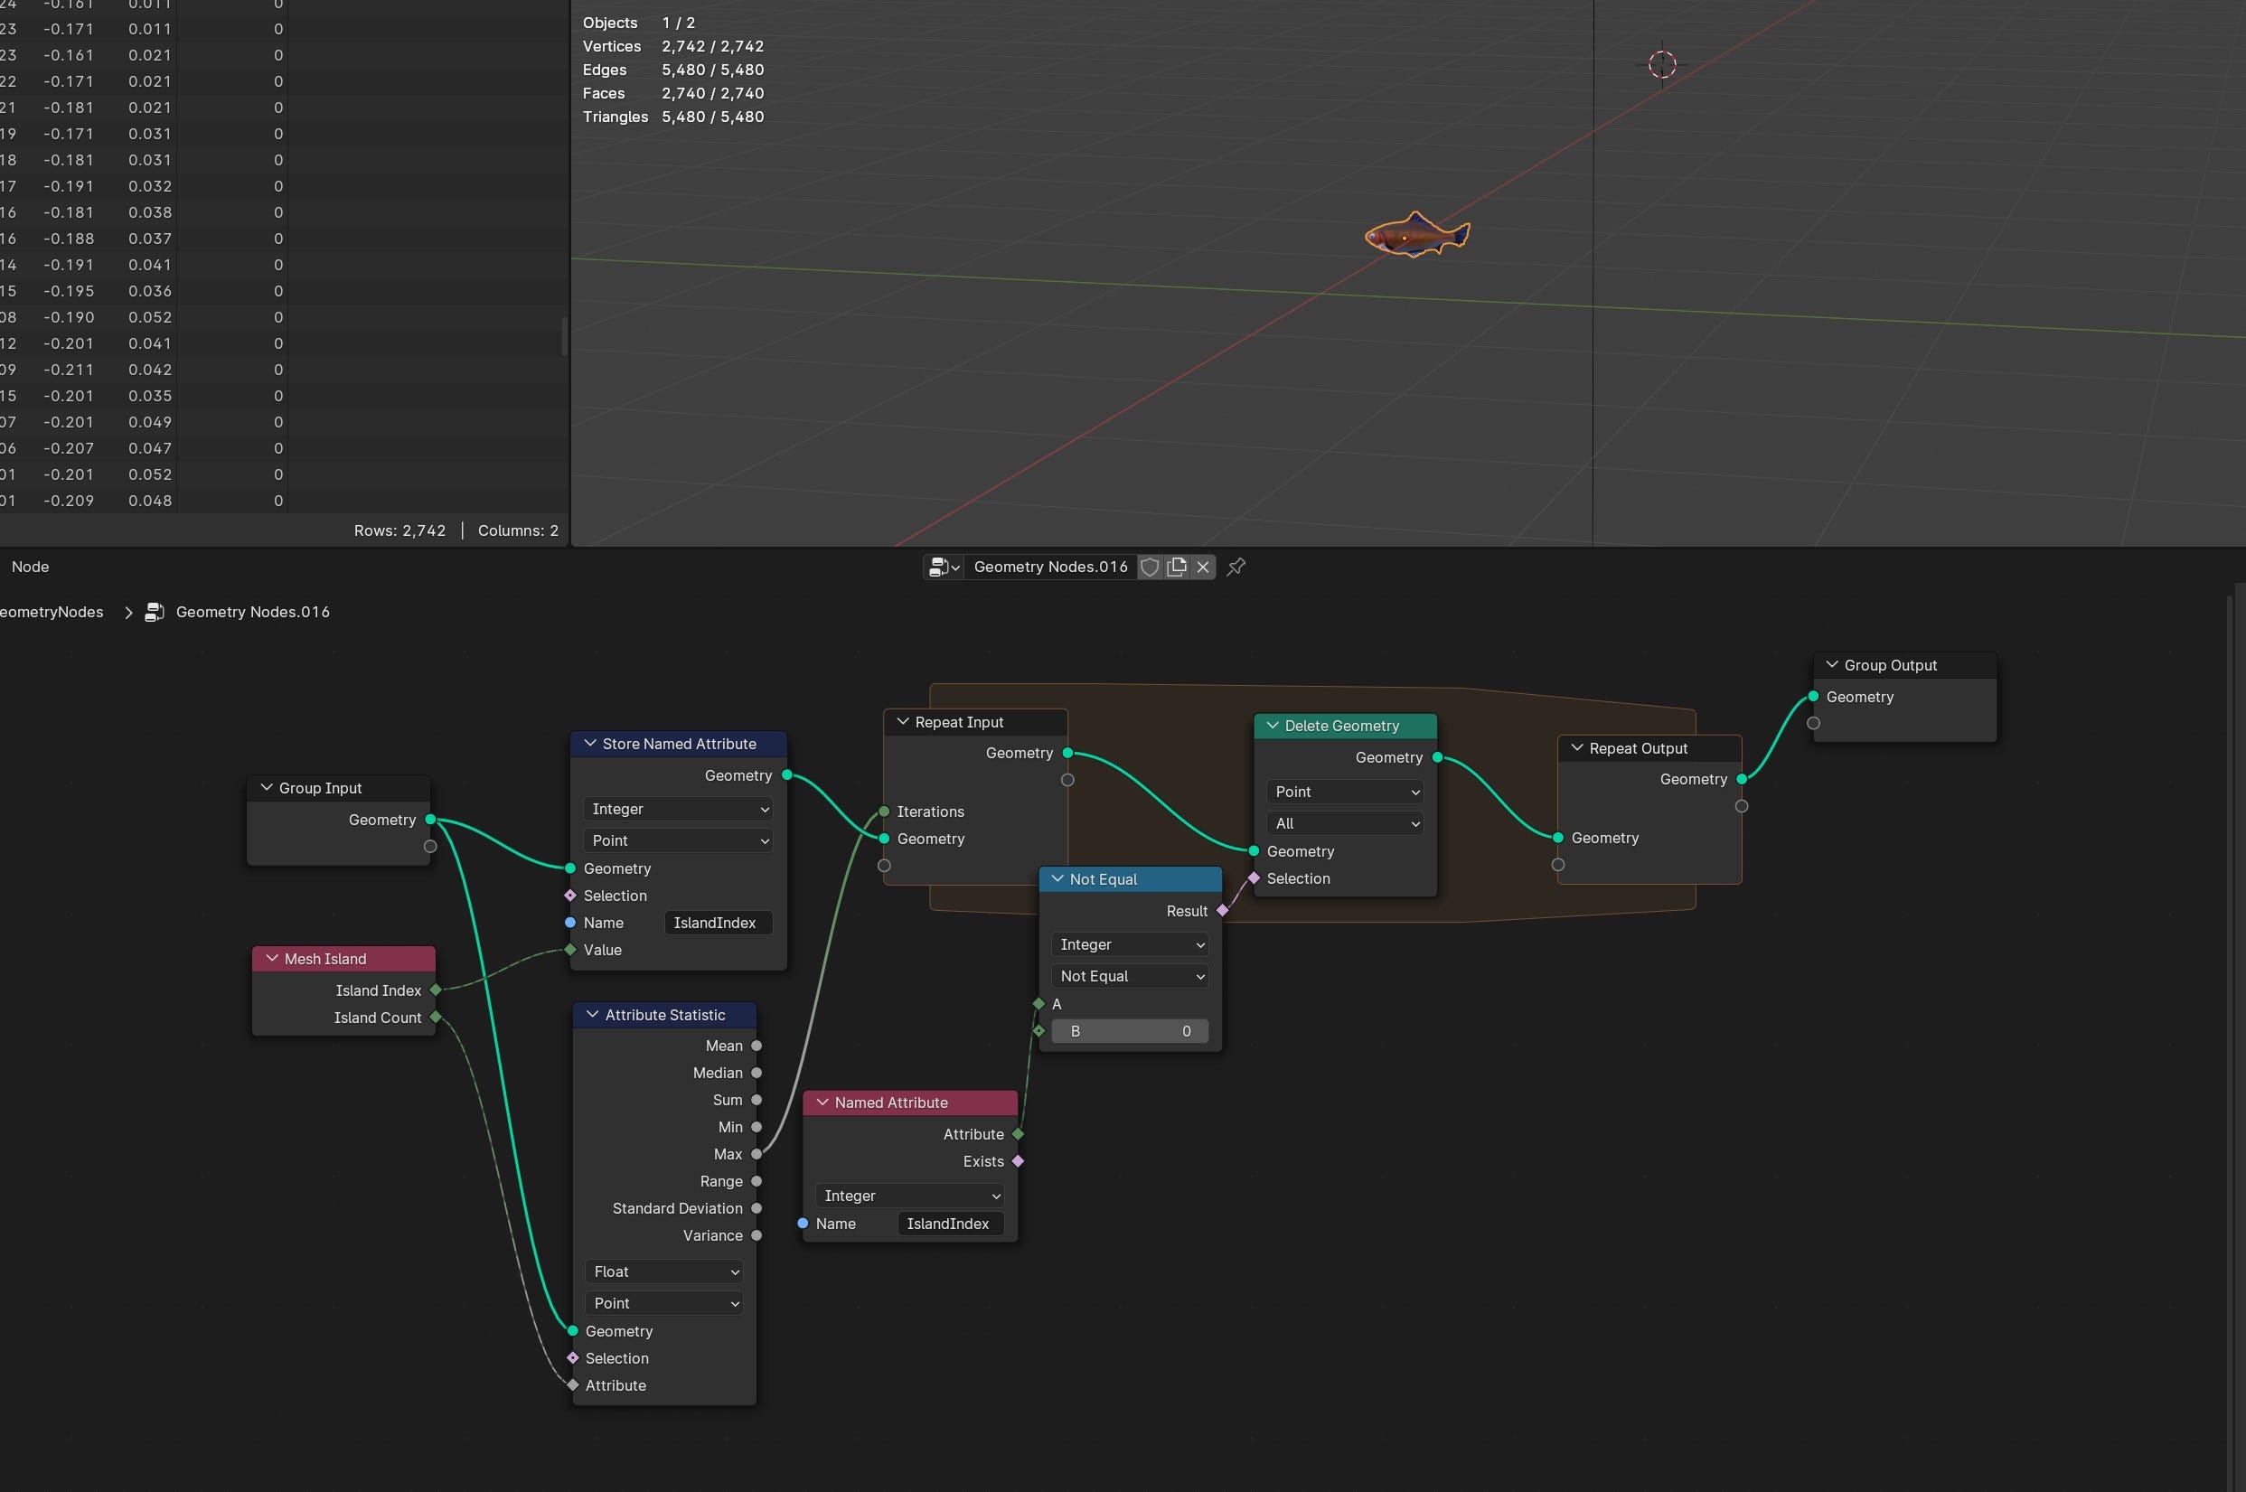Screen dimensions: 2246x1492
Task: Open the Not Equal operation dropdown
Action: [1131, 976]
